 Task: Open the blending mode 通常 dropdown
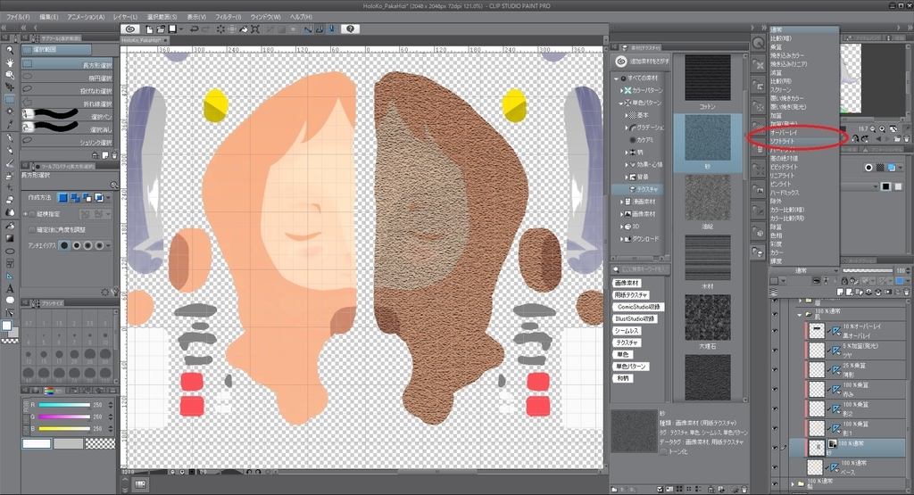804,271
